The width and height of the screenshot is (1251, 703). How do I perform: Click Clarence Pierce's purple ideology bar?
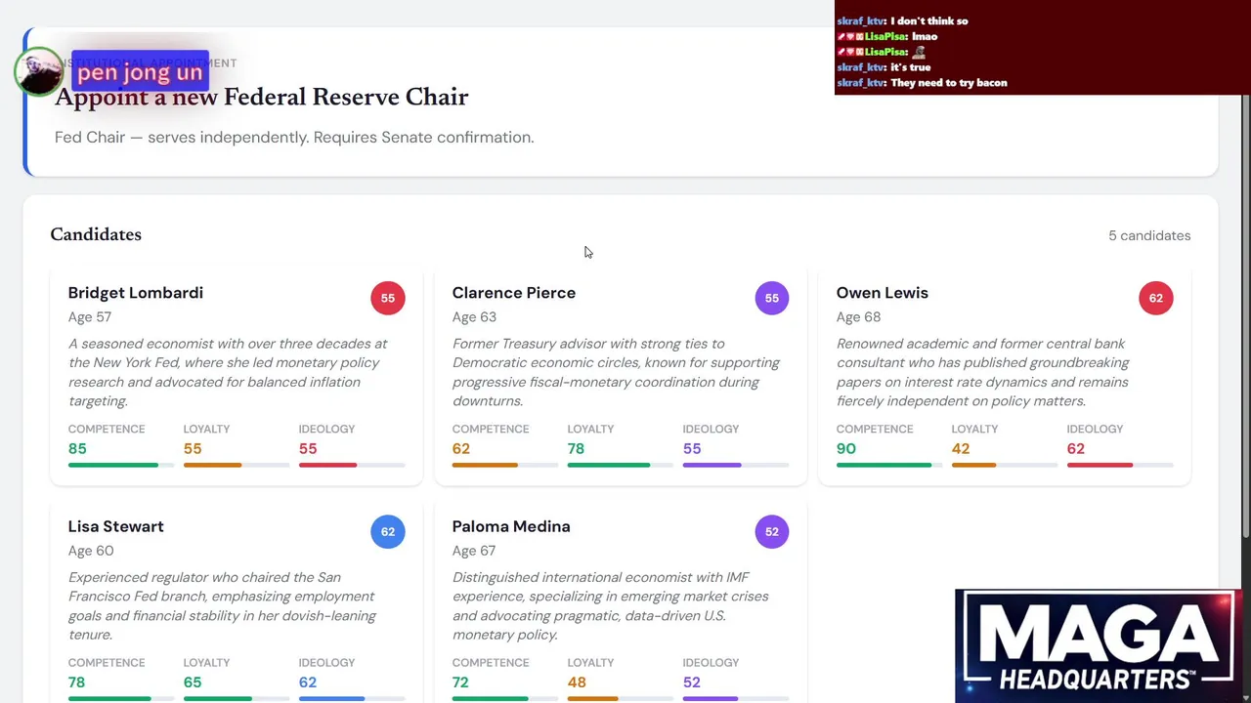[x=712, y=465]
